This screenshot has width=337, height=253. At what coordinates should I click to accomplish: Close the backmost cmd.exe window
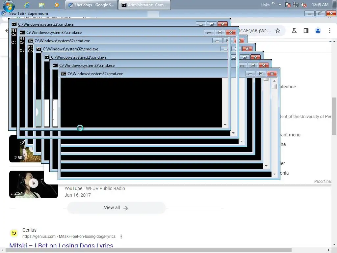pos(223,24)
